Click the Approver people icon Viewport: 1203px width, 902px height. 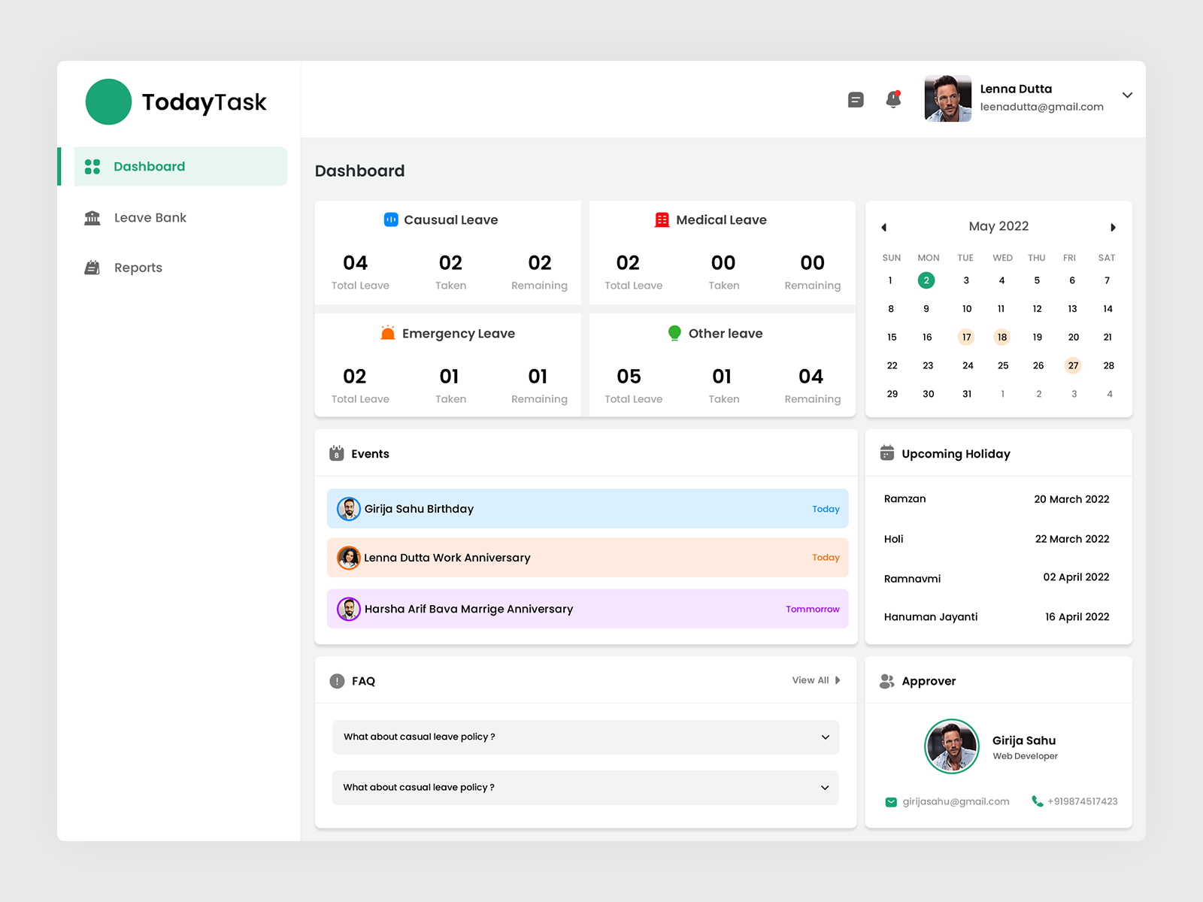point(887,681)
